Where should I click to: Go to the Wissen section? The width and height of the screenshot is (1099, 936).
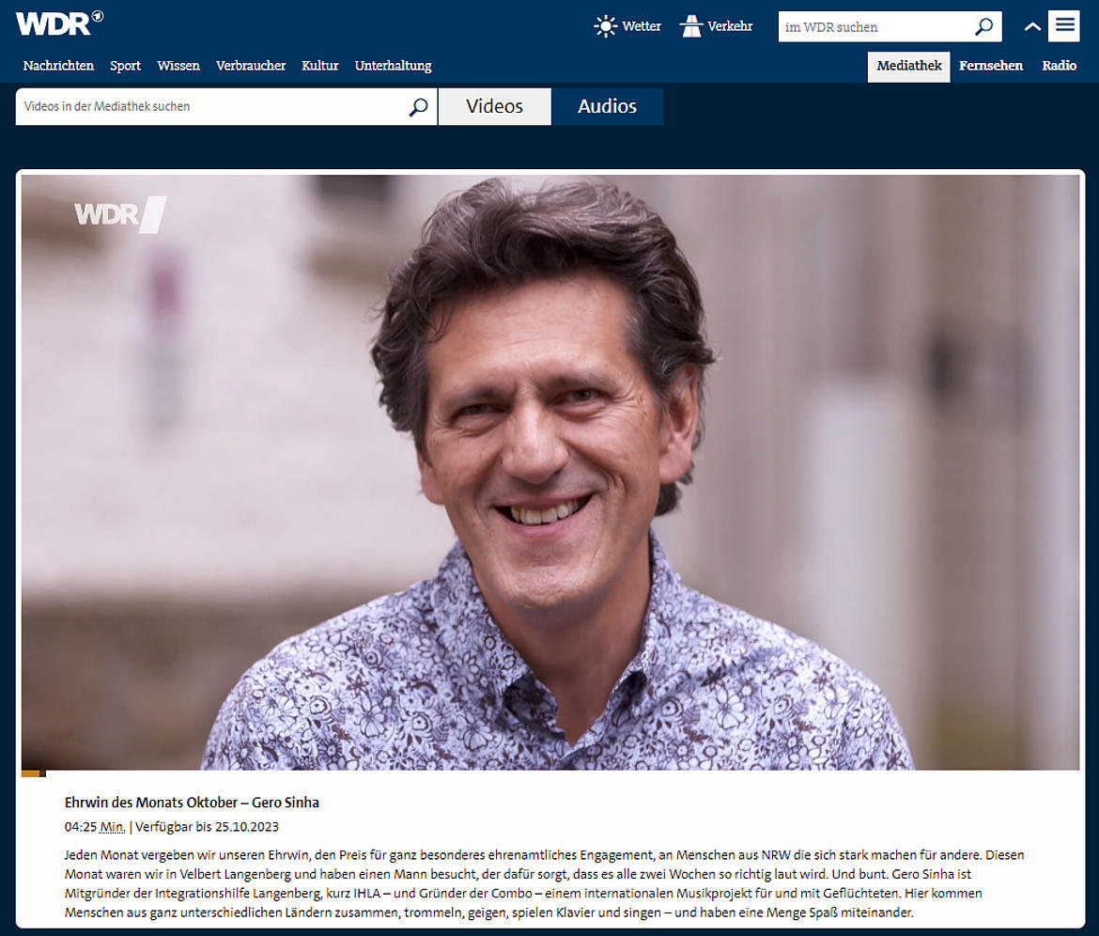(x=178, y=65)
